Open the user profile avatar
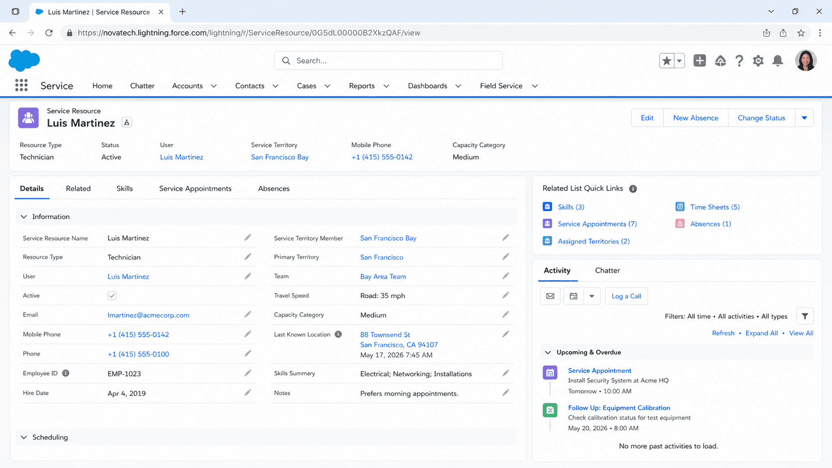The width and height of the screenshot is (832, 468). point(806,61)
